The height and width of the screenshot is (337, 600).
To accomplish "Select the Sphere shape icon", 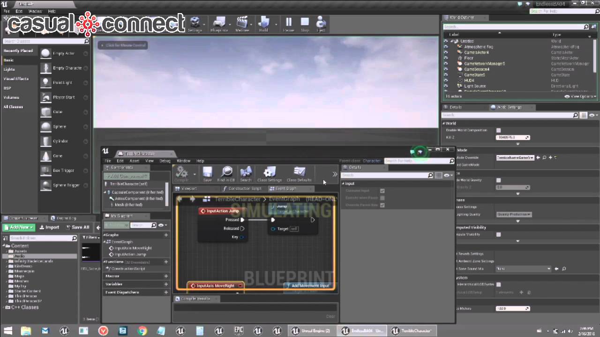I will [x=45, y=126].
